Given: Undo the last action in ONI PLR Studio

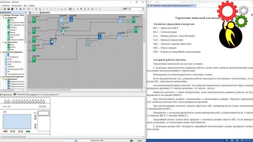Looking at the screenshot, I should pyautogui.click(x=29, y=9).
